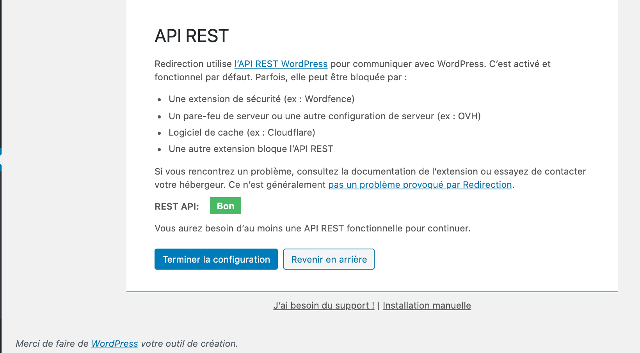Follow 'pas un problème provoqué par Redirection' link

pyautogui.click(x=420, y=185)
